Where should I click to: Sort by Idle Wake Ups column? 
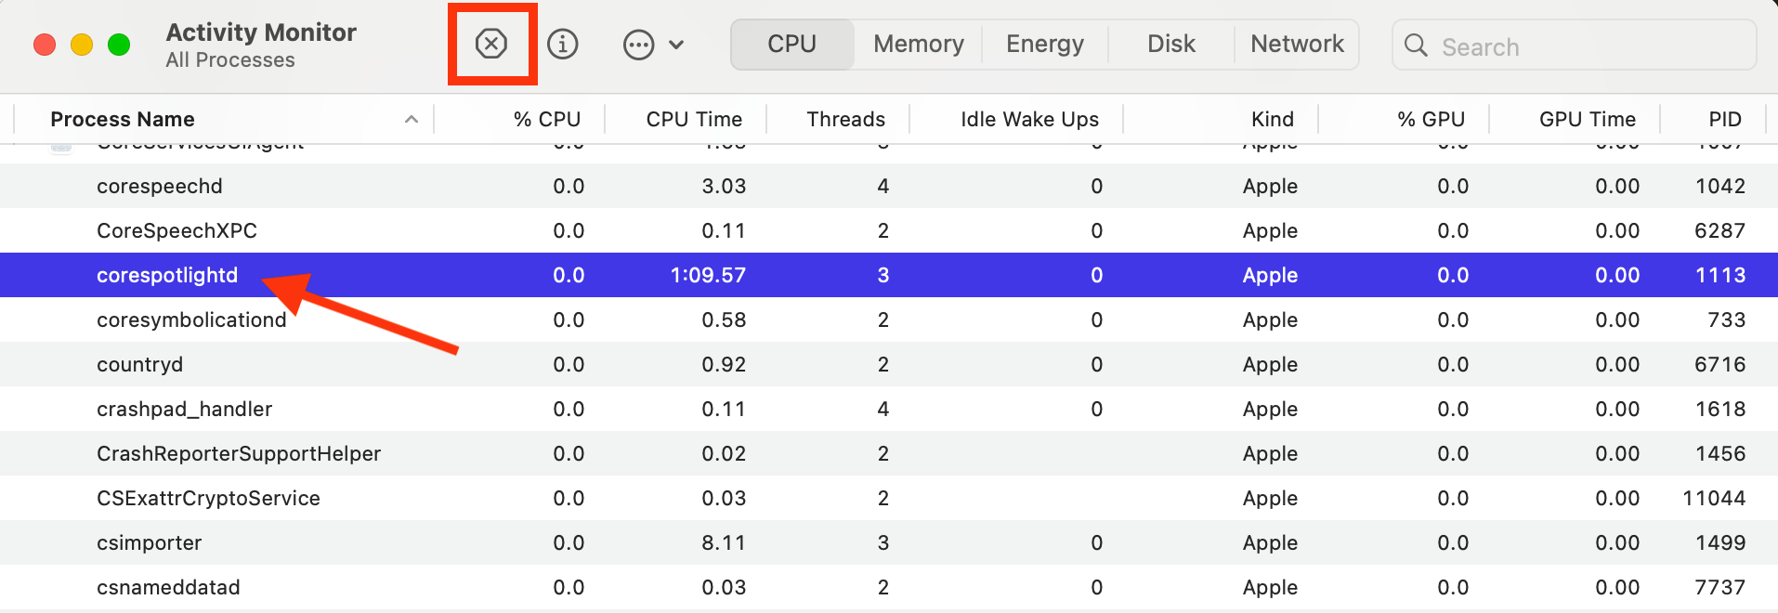point(1029,119)
